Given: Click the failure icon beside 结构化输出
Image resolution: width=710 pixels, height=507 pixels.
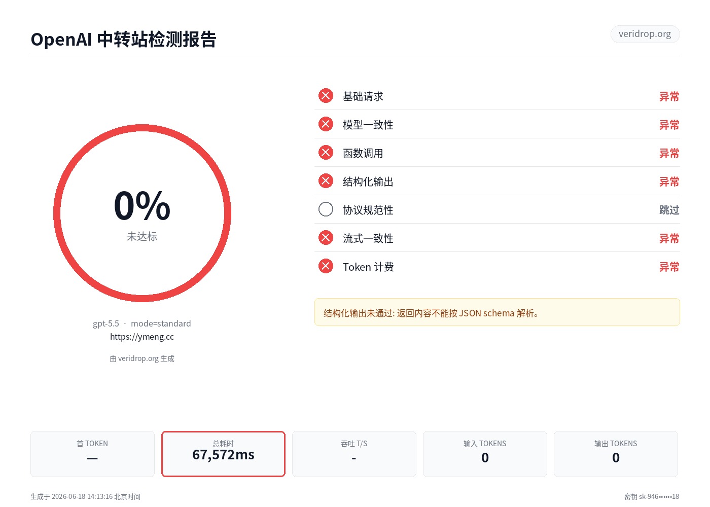Looking at the screenshot, I should (326, 181).
